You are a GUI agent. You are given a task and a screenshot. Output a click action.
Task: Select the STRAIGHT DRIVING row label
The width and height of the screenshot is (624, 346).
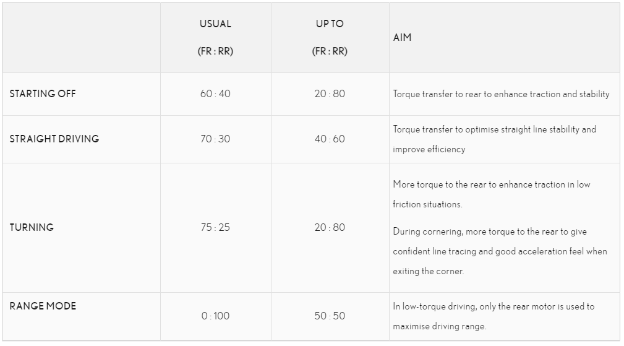[54, 139]
